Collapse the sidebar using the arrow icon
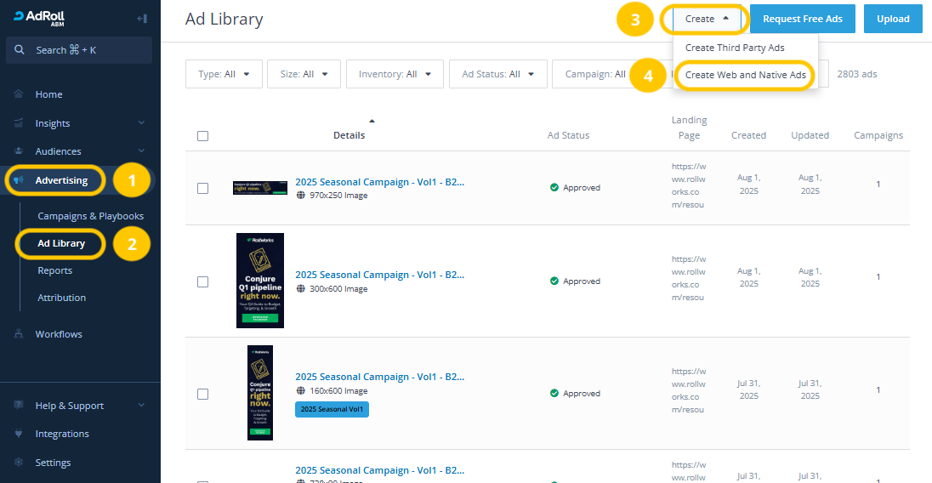This screenshot has height=483, width=932. pyautogui.click(x=142, y=19)
